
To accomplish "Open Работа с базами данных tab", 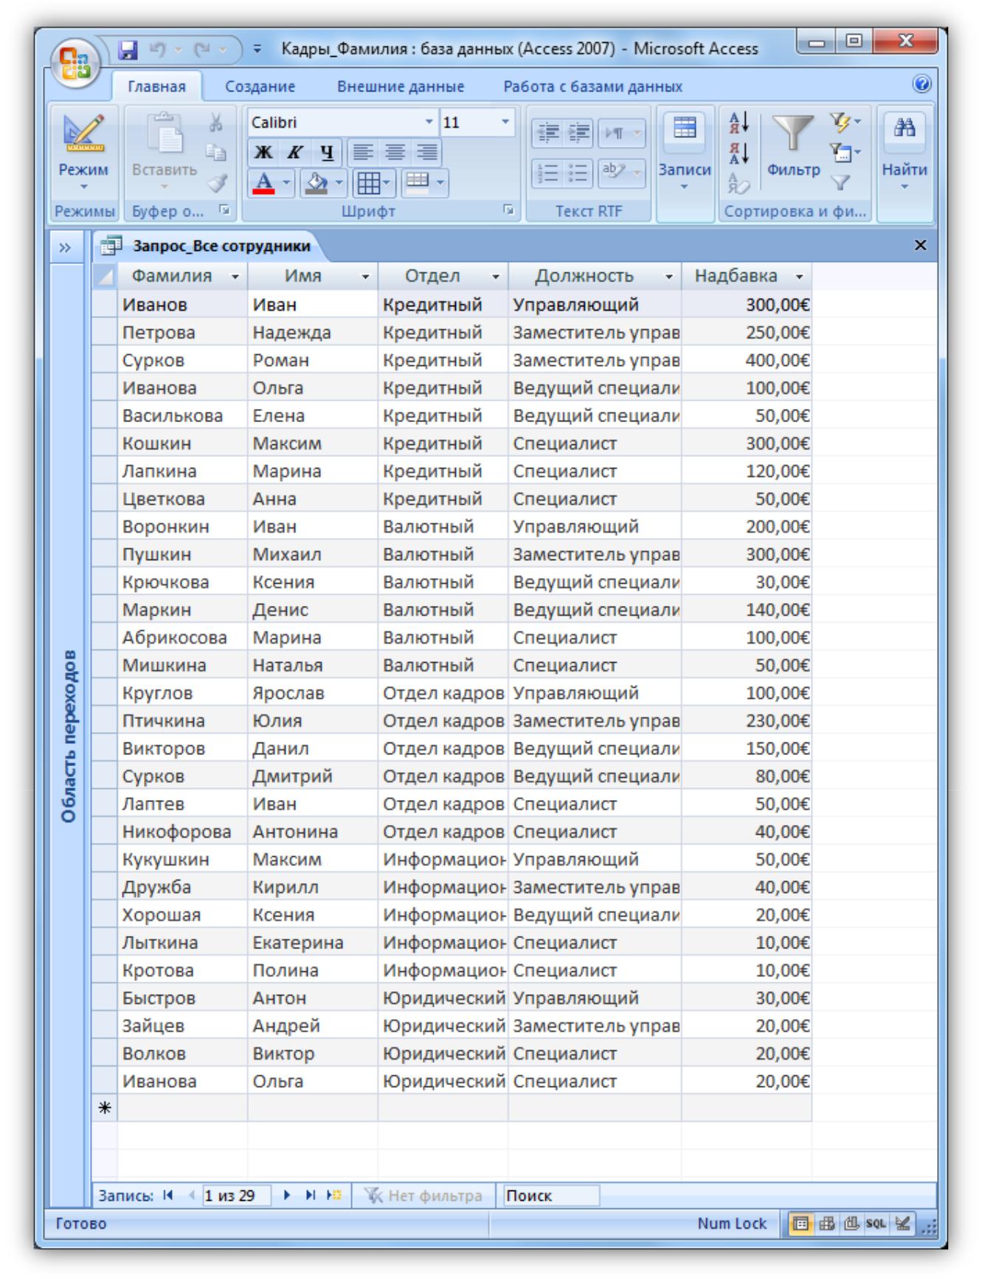I will pos(592,86).
